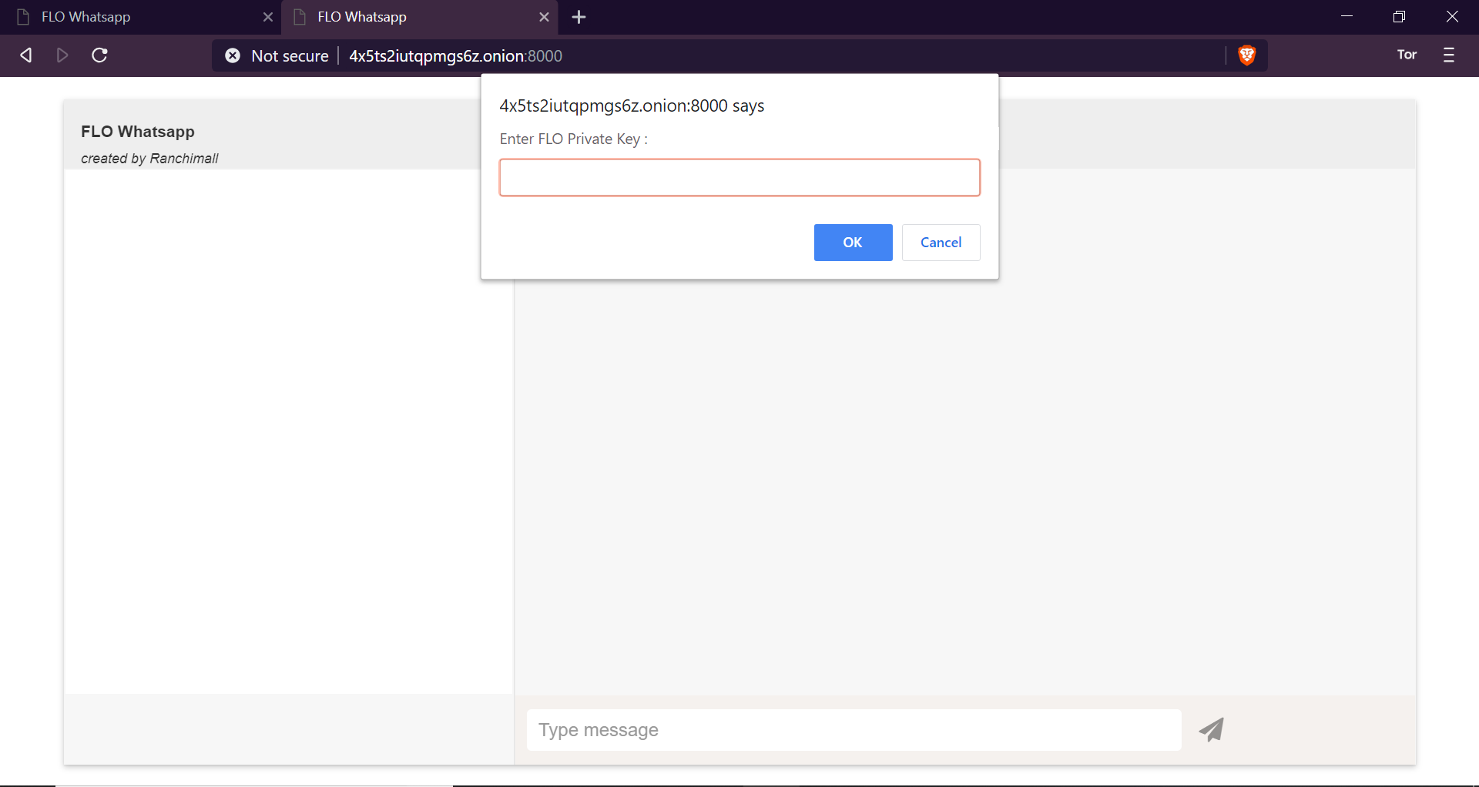Click the forward navigation arrow icon

[62, 55]
